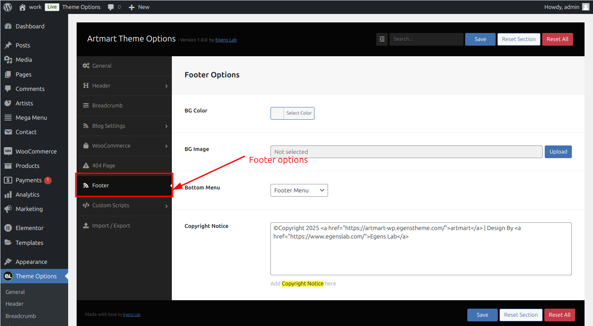Click Howdy, admin account link
This screenshot has width=593, height=326.
click(562, 7)
